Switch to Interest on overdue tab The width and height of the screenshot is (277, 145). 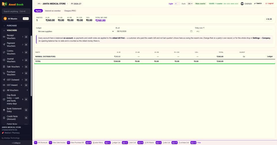53,11
